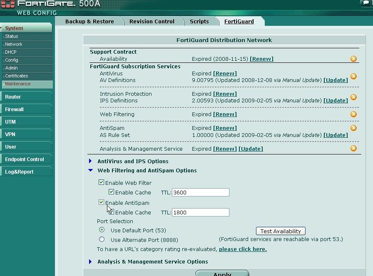Click Update link for AS Rule Set
373x276 pixels.
(336, 135)
